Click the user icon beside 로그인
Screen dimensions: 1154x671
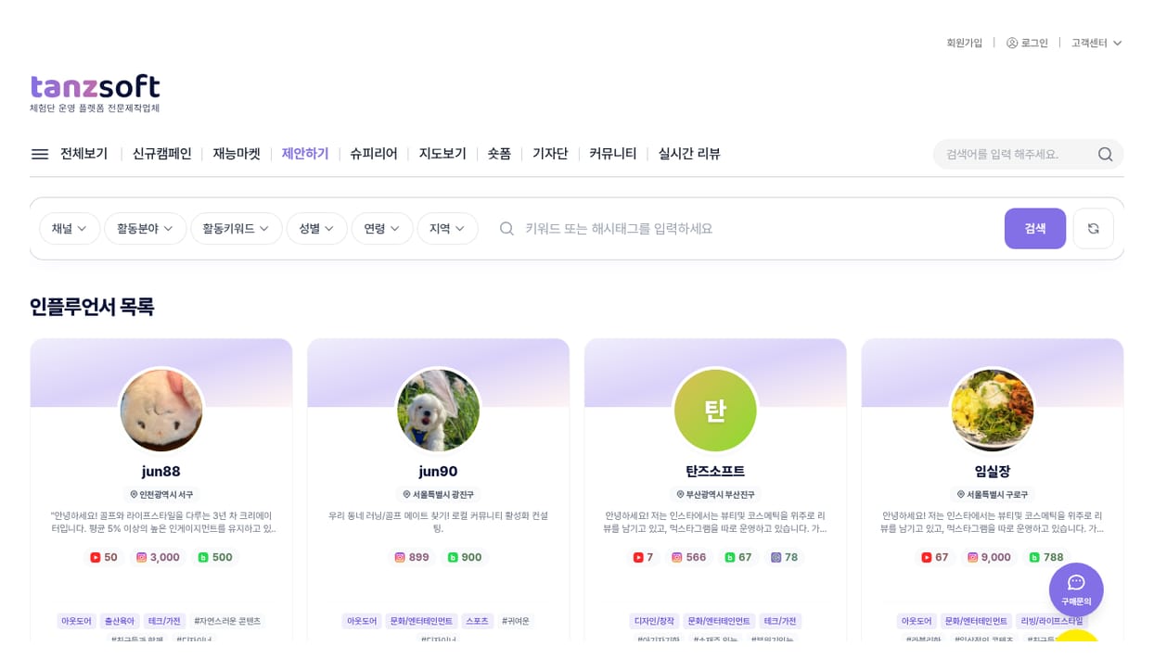point(1012,43)
